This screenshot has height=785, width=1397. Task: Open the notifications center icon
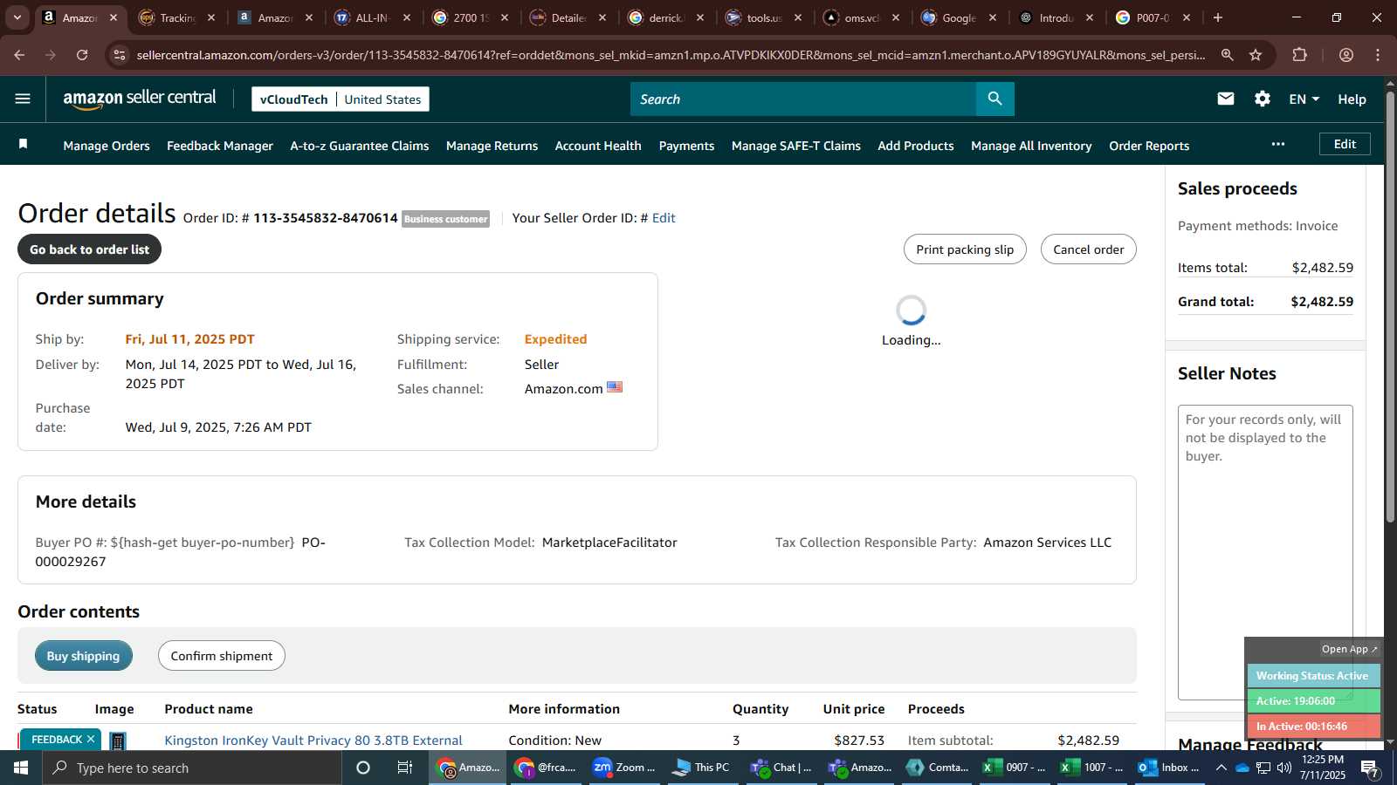click(1370, 768)
